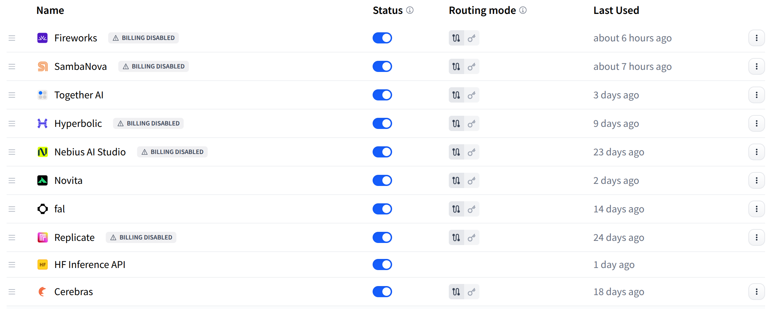Click the SambaNova provider logo
Screen dimensions: 780x309
[x=42, y=66]
